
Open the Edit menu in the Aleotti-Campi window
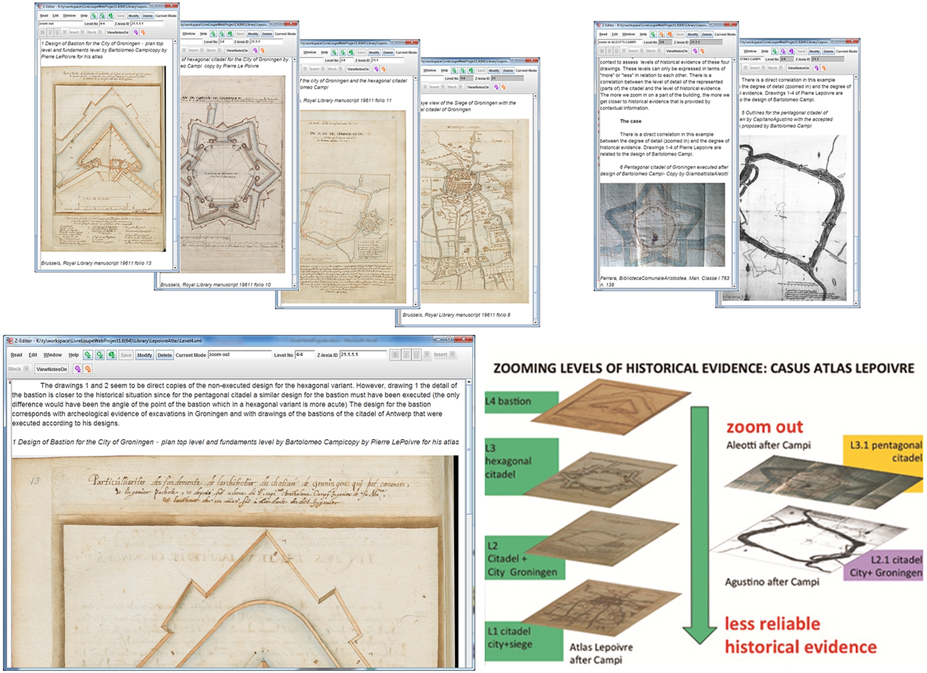(x=615, y=34)
